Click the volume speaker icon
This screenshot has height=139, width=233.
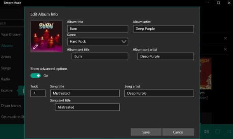[x=207, y=131]
